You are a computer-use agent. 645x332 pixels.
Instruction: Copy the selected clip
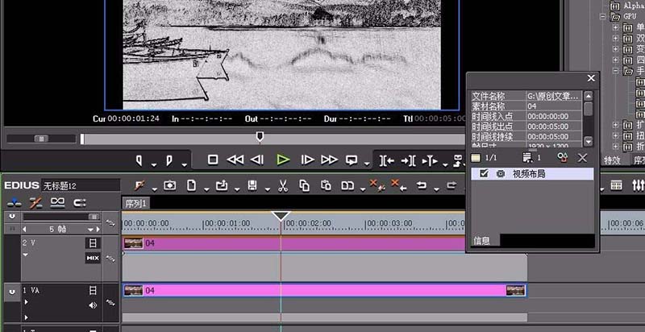pos(305,185)
